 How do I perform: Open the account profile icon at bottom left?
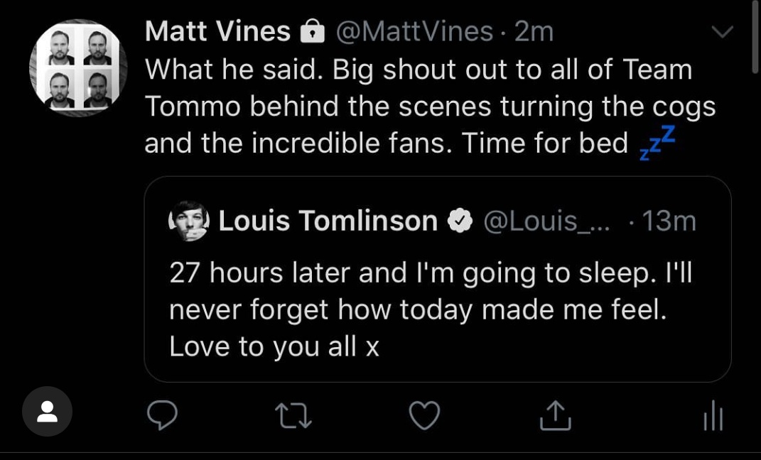[x=47, y=411]
